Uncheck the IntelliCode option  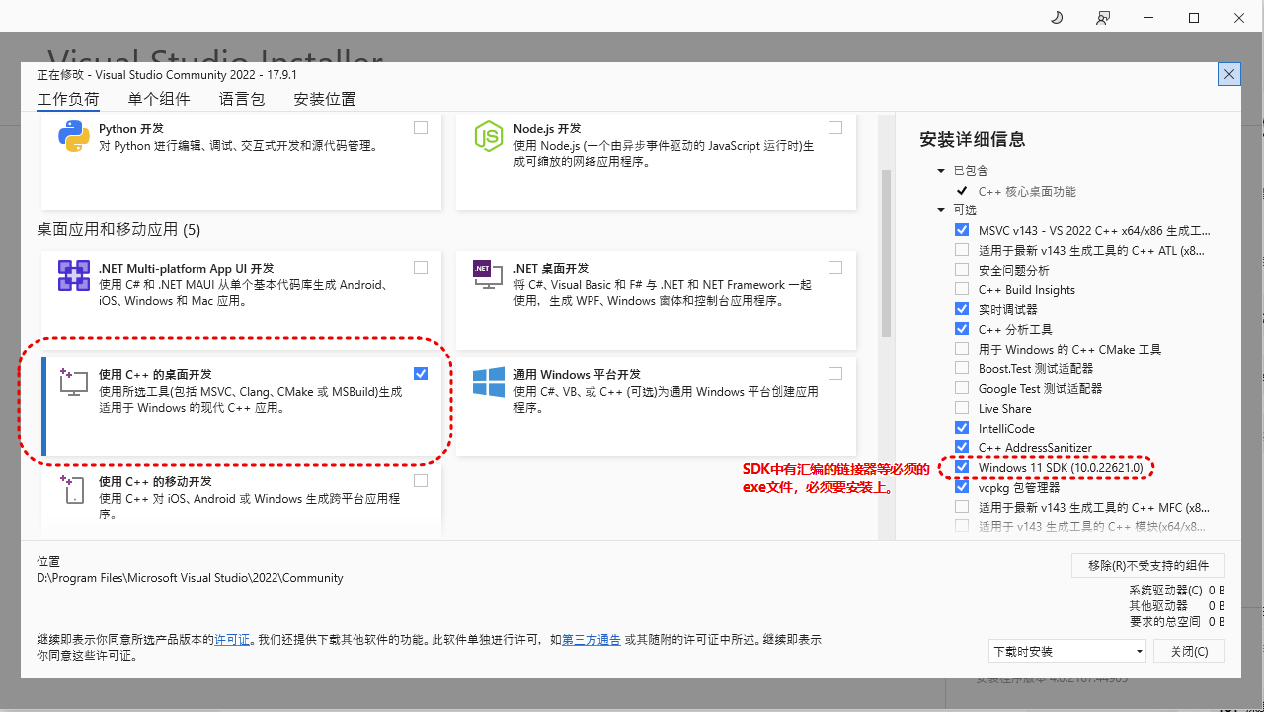tap(962, 428)
